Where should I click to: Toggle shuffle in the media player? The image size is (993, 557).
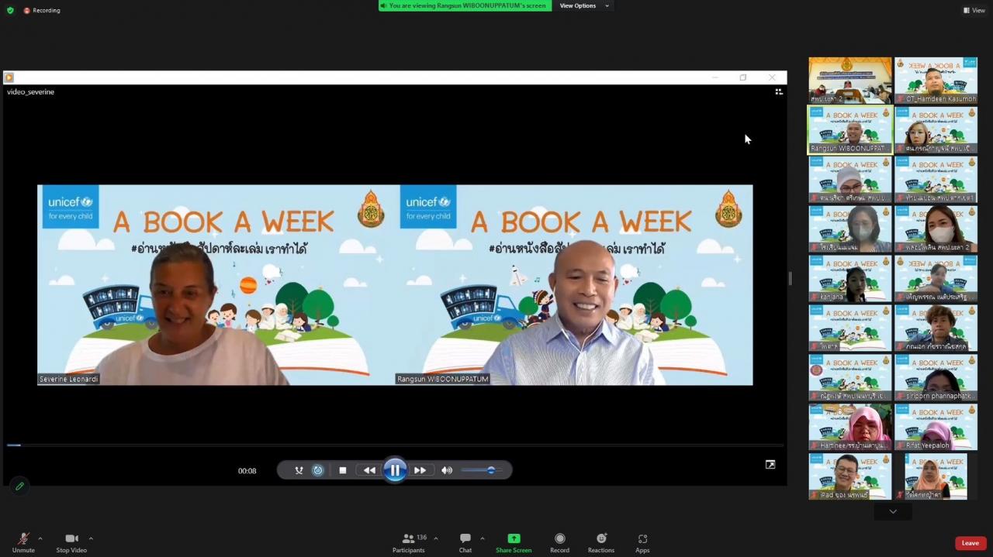click(x=299, y=470)
